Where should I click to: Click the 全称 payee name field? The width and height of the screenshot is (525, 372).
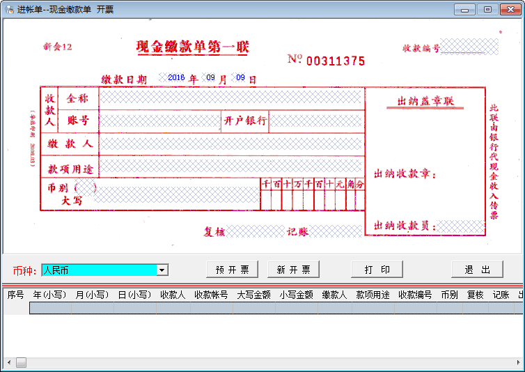231,98
